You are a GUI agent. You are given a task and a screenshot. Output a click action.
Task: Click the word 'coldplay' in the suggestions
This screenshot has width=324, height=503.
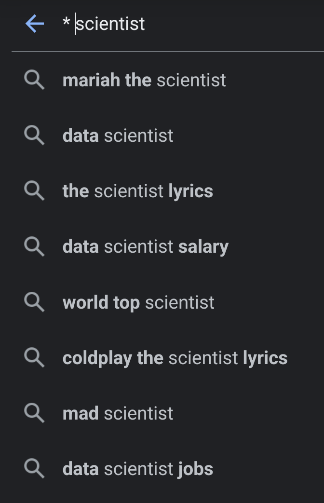pos(97,358)
